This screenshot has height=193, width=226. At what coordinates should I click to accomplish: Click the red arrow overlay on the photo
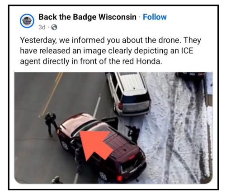pyautogui.click(x=96, y=145)
